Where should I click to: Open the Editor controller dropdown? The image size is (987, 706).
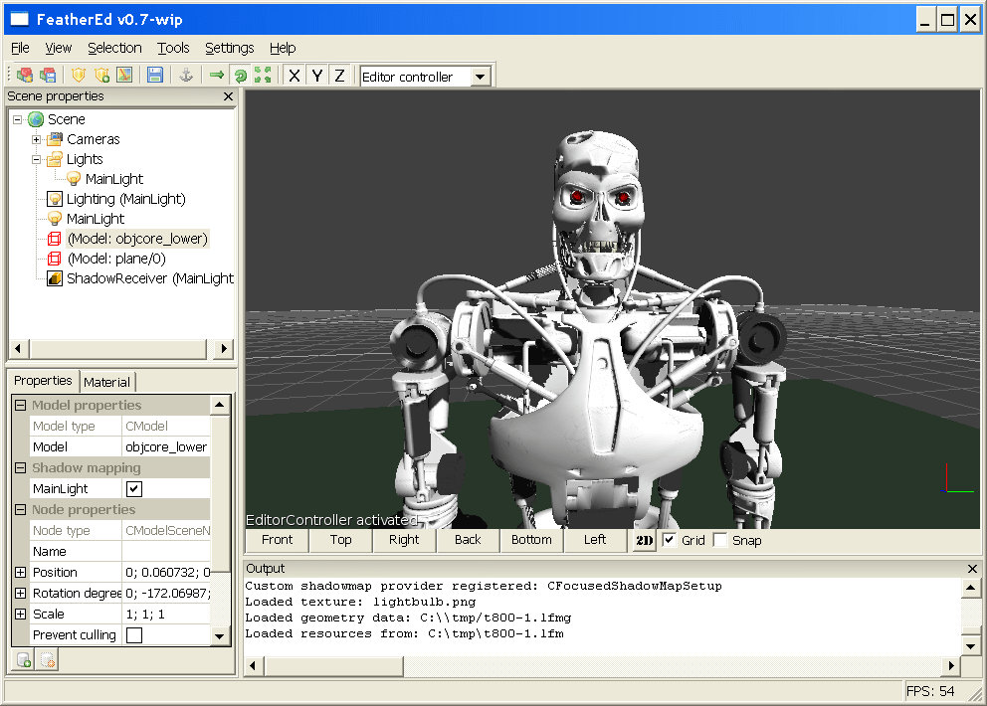point(481,77)
